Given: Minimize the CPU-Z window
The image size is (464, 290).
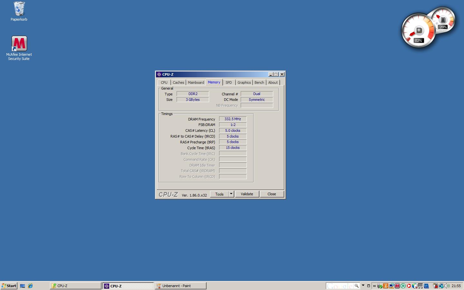Looking at the screenshot, I should 271,74.
